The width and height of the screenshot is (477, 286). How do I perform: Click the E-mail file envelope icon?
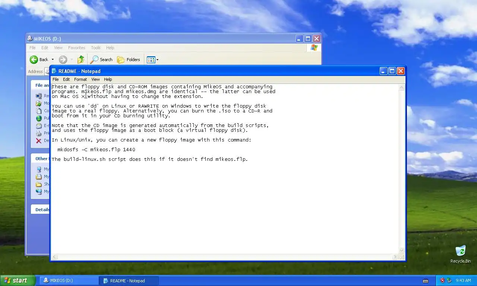tap(39, 125)
